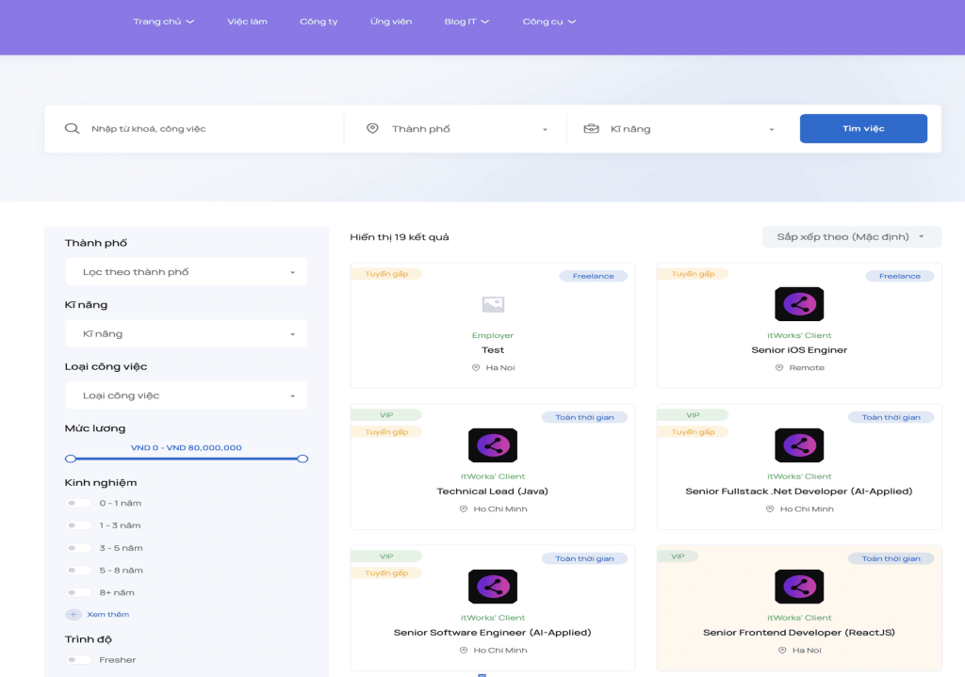Click the plus icon beside Xem thêm

(x=74, y=614)
